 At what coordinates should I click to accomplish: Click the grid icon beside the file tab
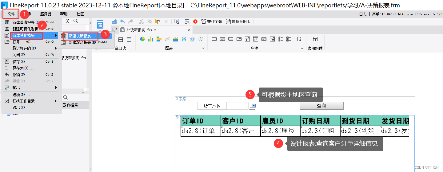click(x=114, y=30)
